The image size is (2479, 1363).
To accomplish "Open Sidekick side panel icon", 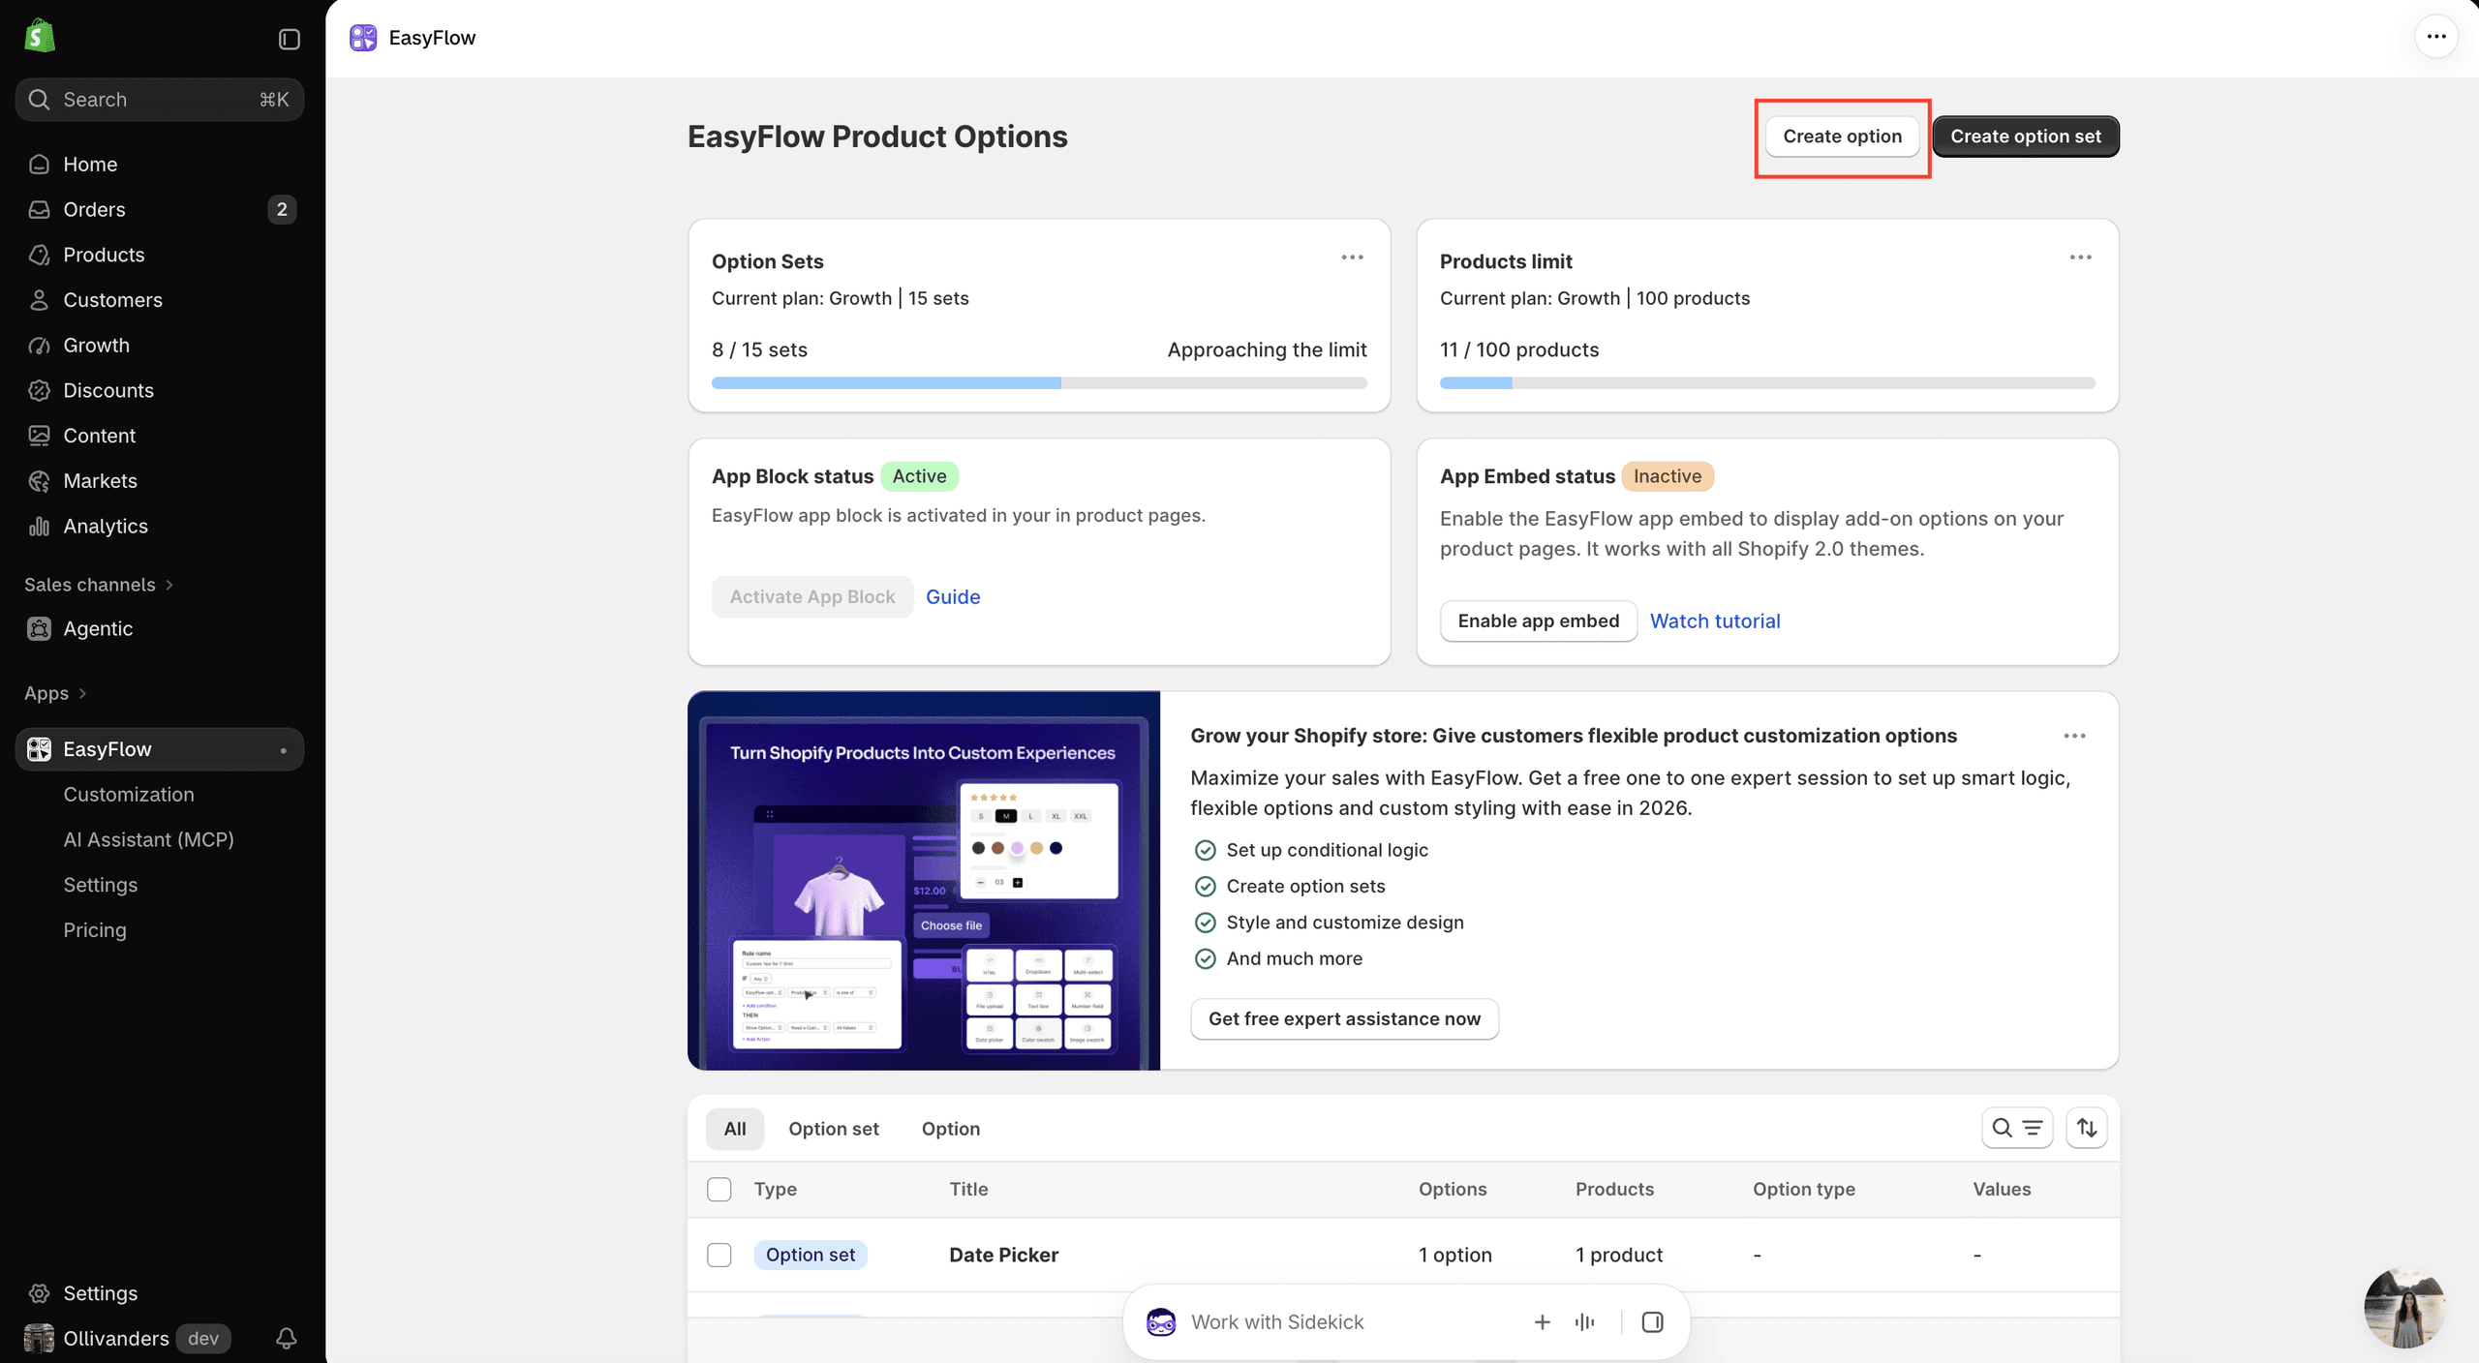I will click(1653, 1321).
